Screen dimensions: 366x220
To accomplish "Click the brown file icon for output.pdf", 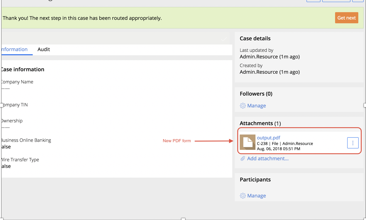I will (x=247, y=142).
